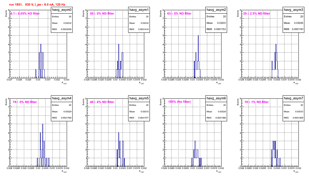Click the isolated left bin in havg_asym0 plot

coord(36,74)
